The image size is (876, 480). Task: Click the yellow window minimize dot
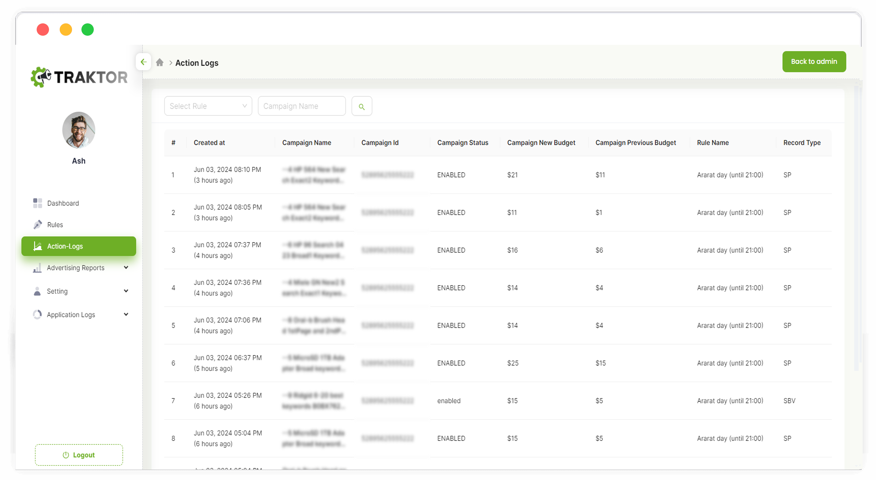(x=66, y=30)
